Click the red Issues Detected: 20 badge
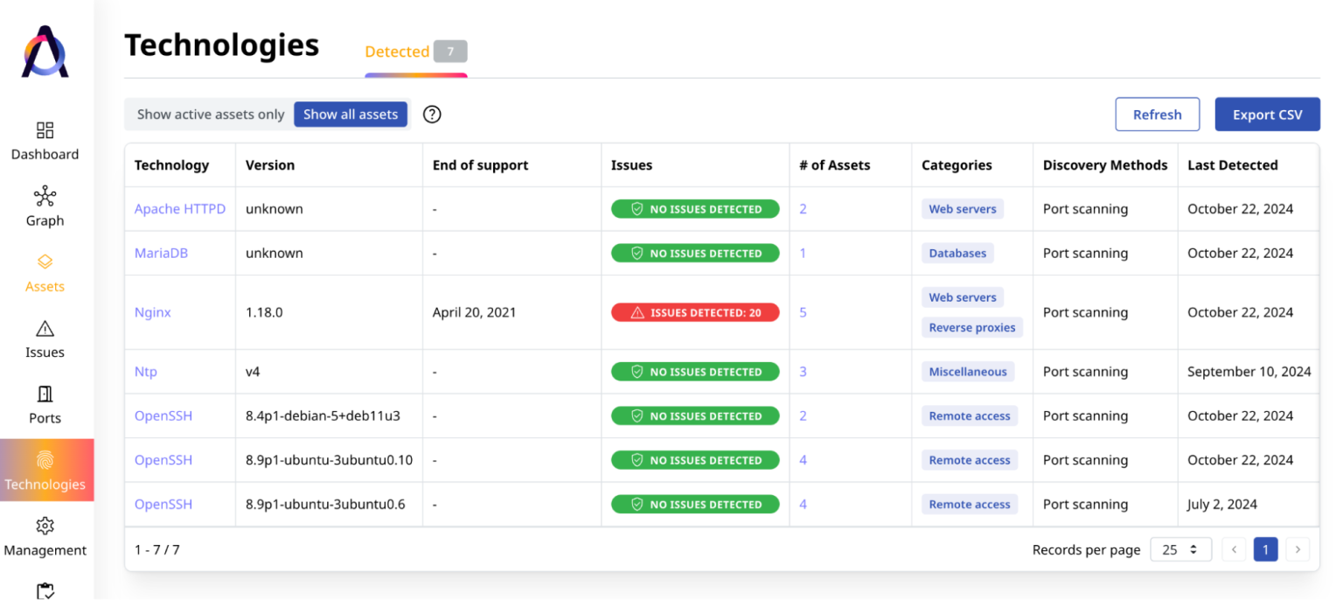This screenshot has width=1343, height=600. pos(695,312)
